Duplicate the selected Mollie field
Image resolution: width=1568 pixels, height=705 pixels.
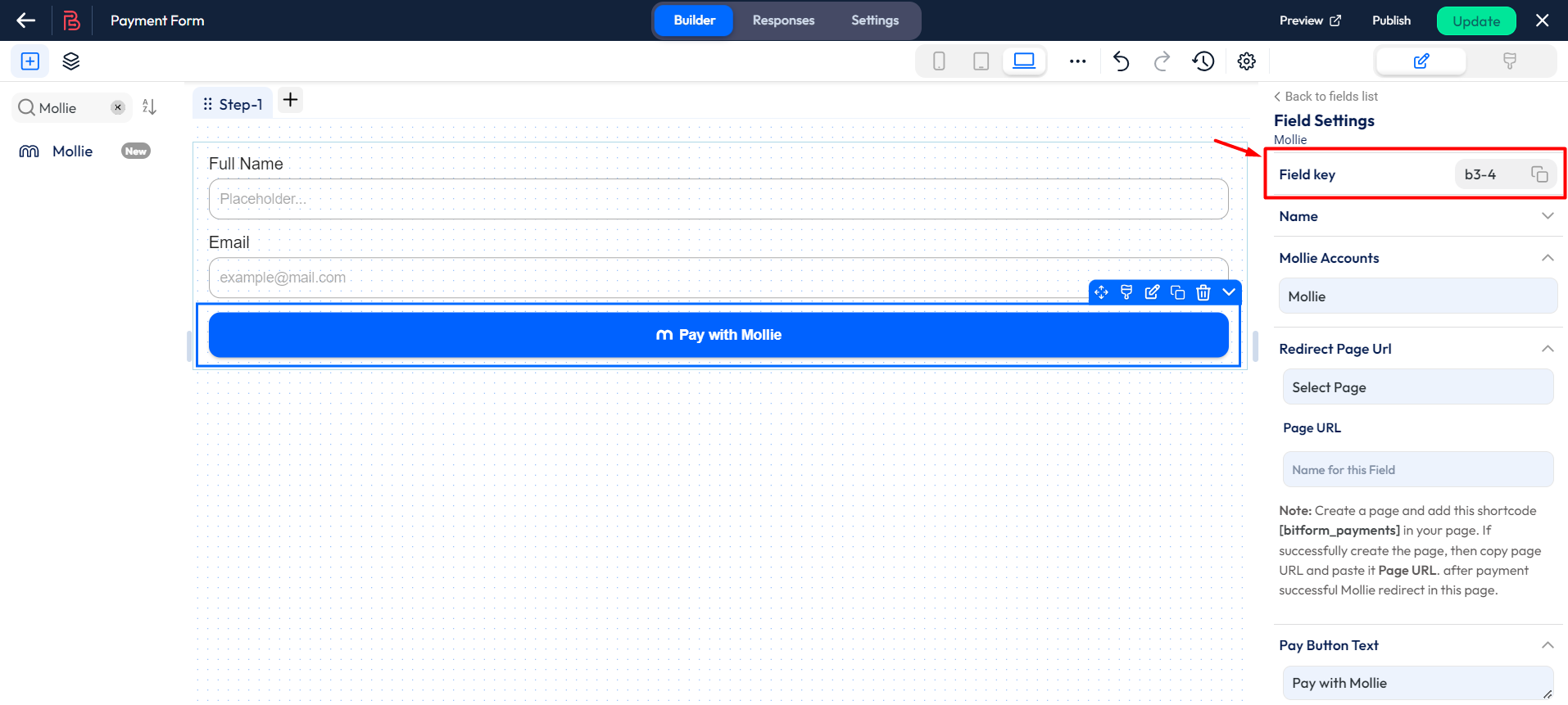click(1177, 292)
